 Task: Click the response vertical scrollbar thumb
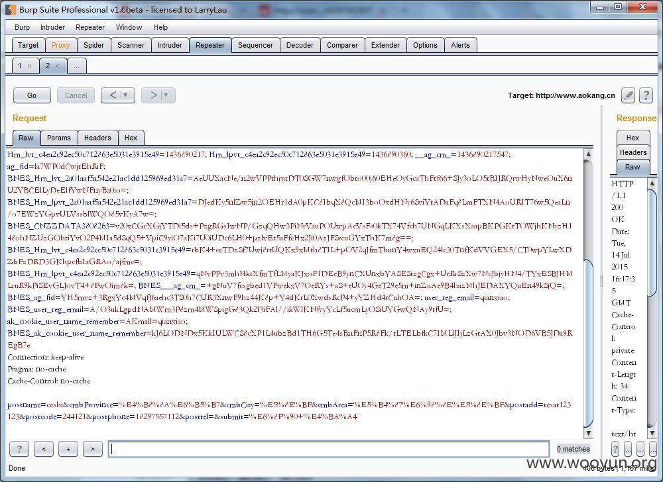pyautogui.click(x=652, y=244)
